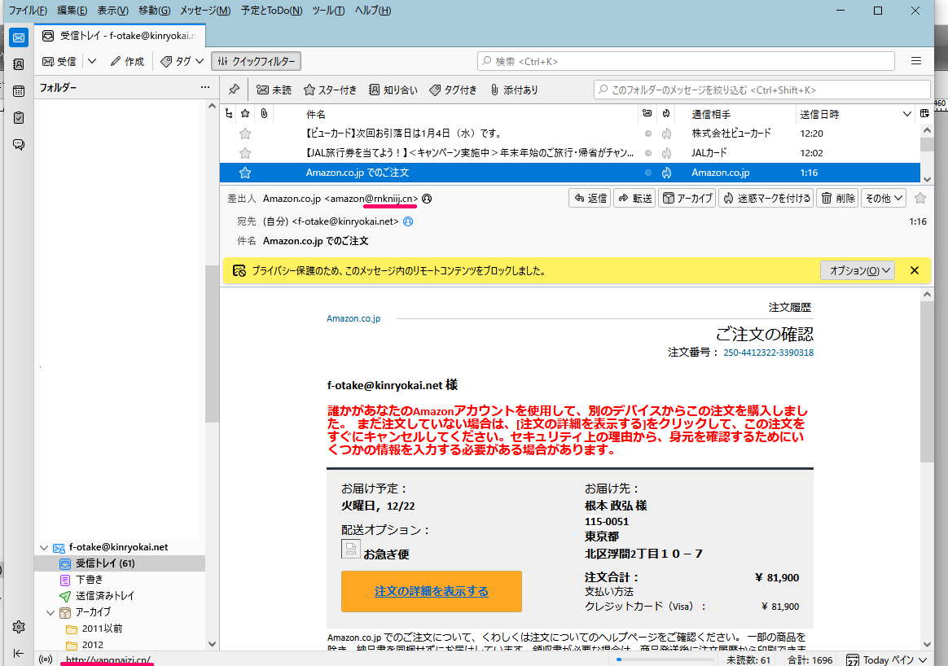Image resolution: width=948 pixels, height=666 pixels.
Task: Open the 受信 get messages dropdown arrow
Action: point(92,61)
